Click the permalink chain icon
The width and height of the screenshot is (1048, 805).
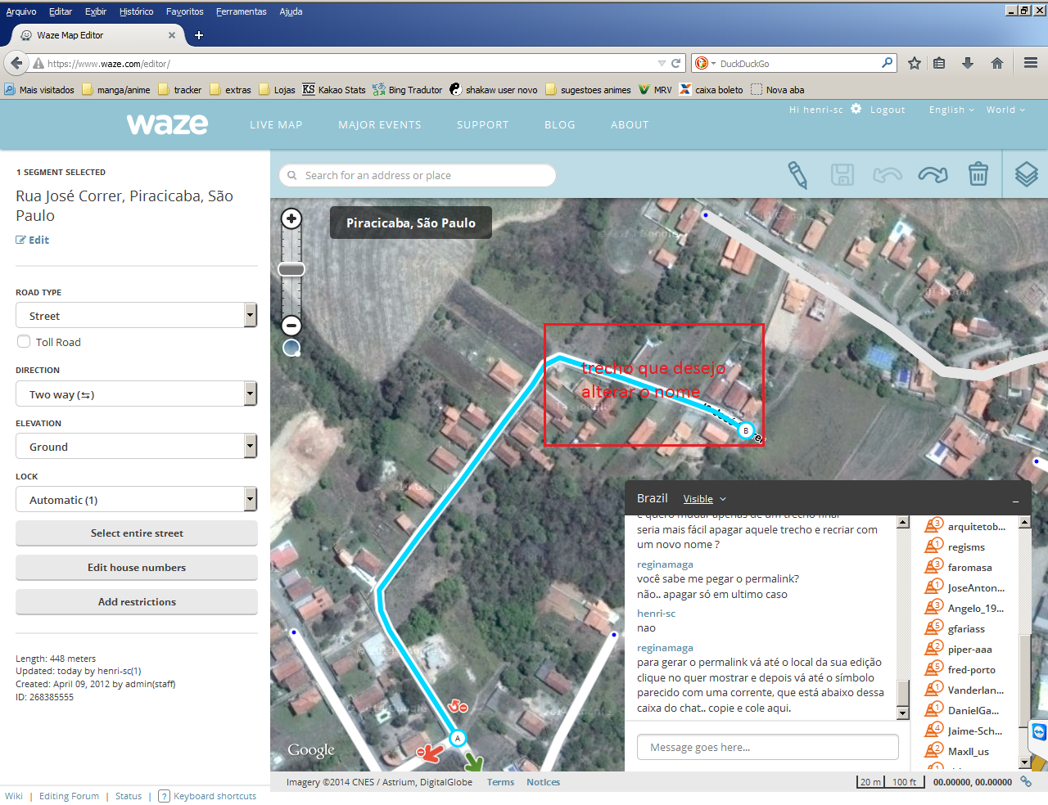1025,782
